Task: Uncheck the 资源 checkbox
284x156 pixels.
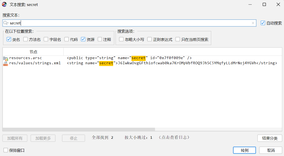Action: click(x=83, y=39)
